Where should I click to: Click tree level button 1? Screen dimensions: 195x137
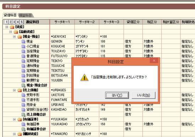(7, 22)
